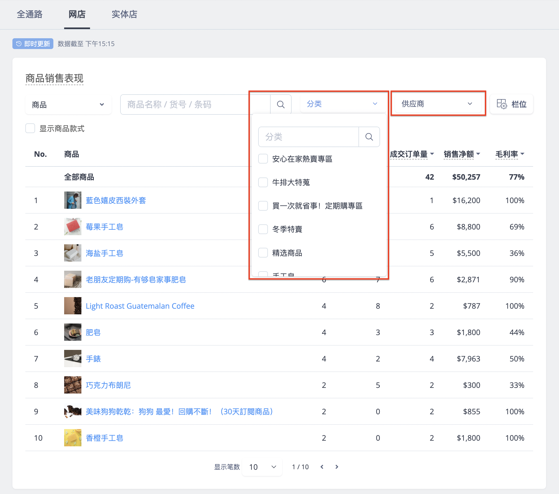The image size is (559, 494).
Task: Go to previous page arrow
Action: pyautogui.click(x=322, y=467)
